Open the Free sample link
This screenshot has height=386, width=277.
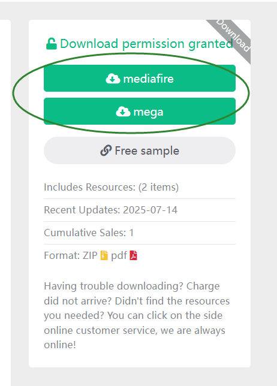tap(140, 150)
